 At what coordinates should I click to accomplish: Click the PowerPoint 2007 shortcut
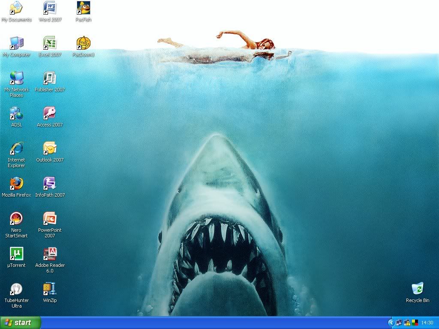[x=50, y=219]
